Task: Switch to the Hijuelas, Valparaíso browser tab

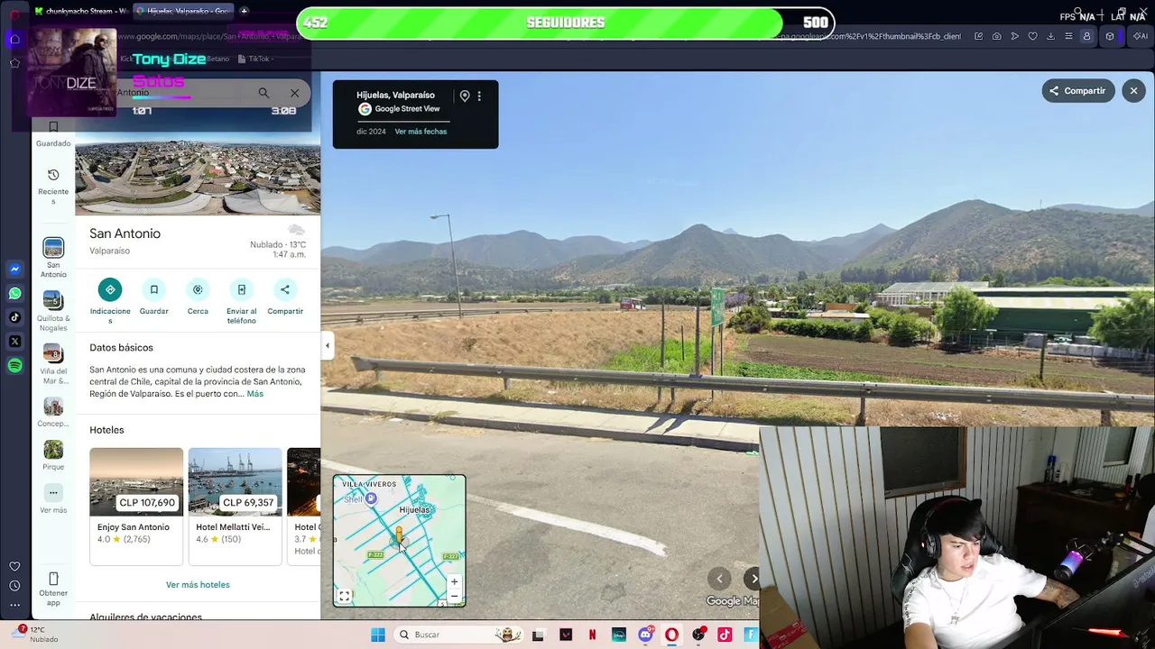Action: click(x=183, y=11)
